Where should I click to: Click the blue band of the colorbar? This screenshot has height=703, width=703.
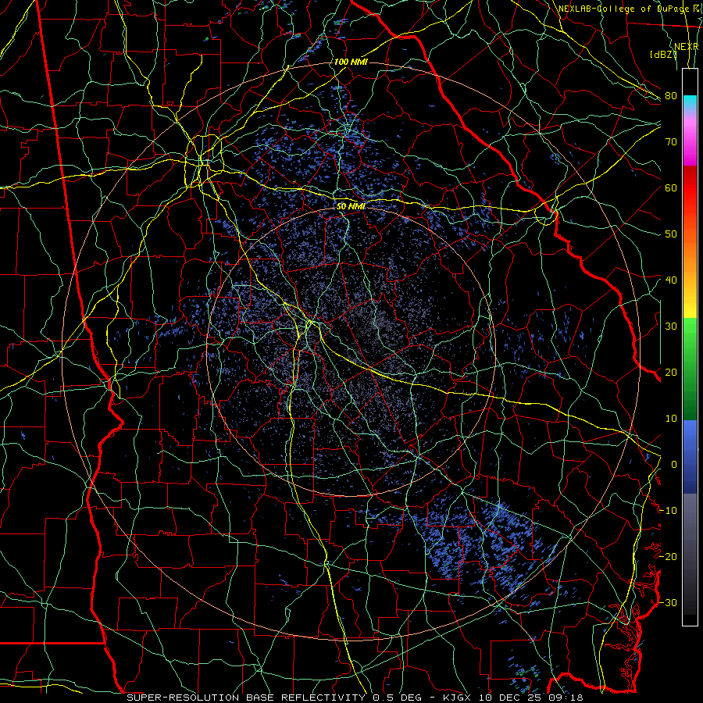click(690, 456)
